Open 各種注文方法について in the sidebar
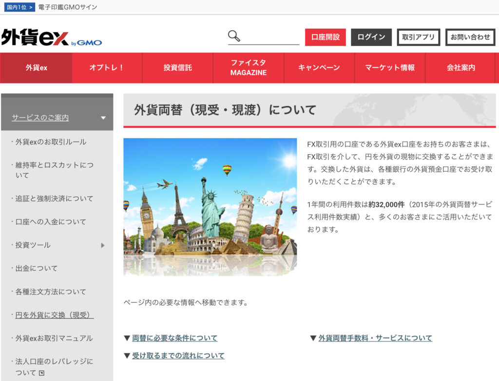This screenshot has width=499, height=381. pos(50,292)
